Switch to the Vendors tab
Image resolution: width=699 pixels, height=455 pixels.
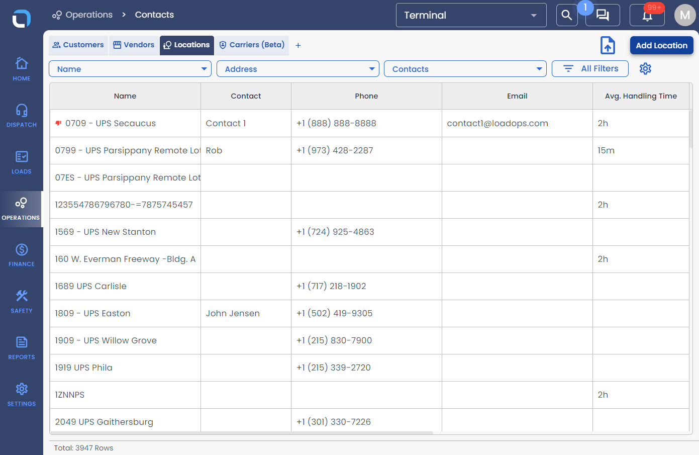[134, 45]
